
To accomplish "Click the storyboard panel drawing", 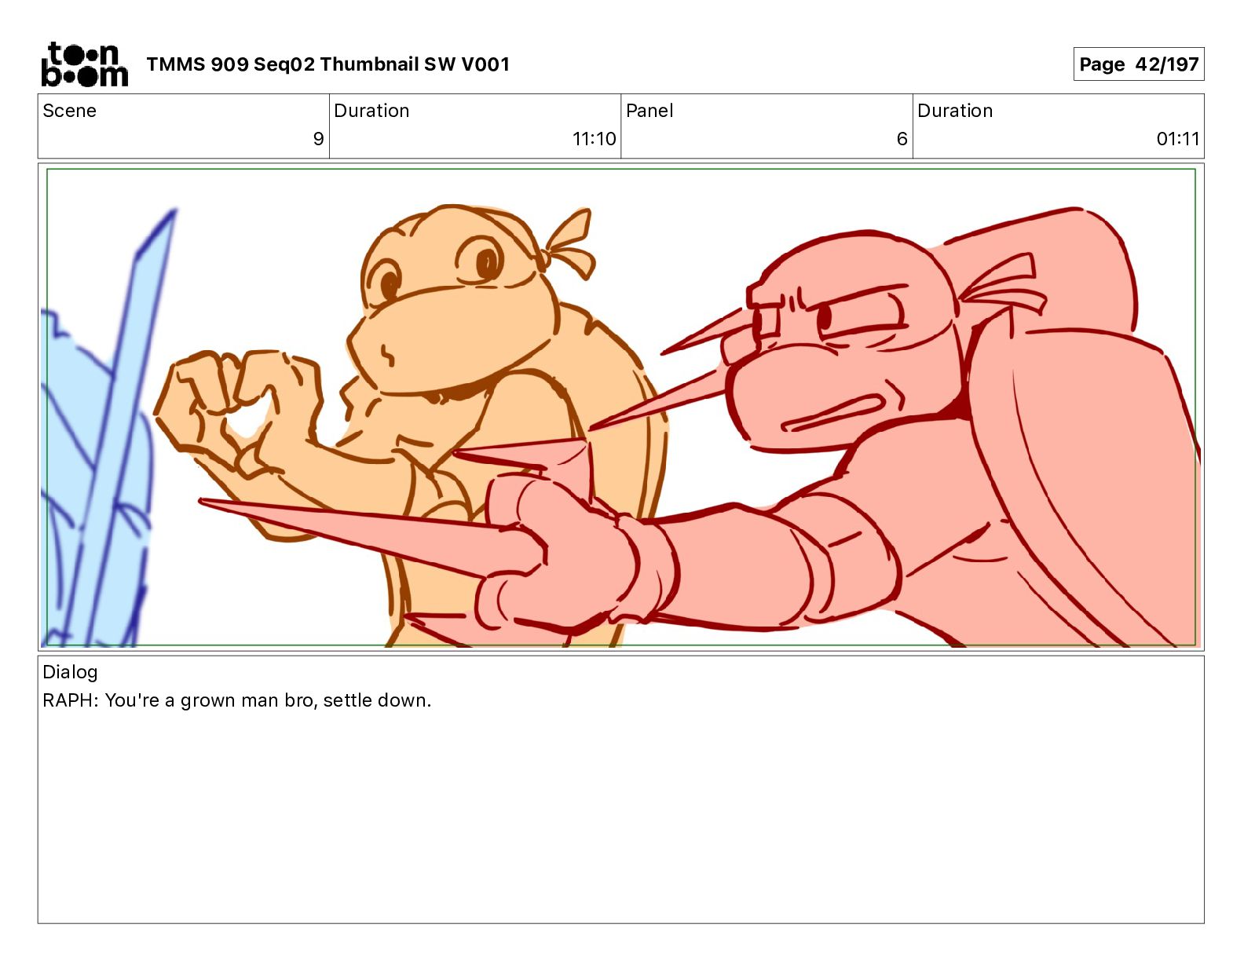I will 620,407.
